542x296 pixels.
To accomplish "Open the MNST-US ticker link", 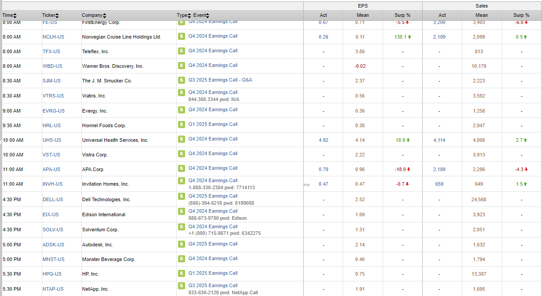I will click(x=54, y=259).
